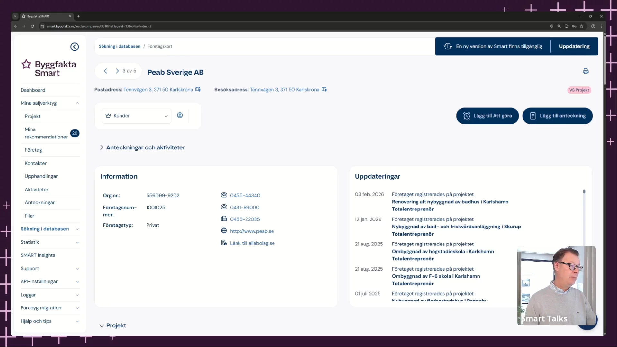
Task: Reload the page in the browser
Action: pyautogui.click(x=32, y=26)
